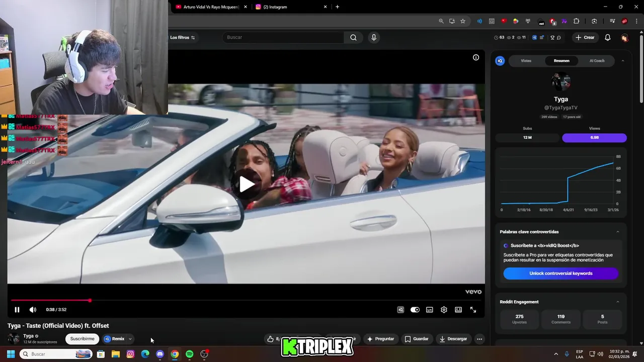Screen dimensions: 644x362
Task: Open the vidIQ icon in player controls
Action: tap(400, 310)
